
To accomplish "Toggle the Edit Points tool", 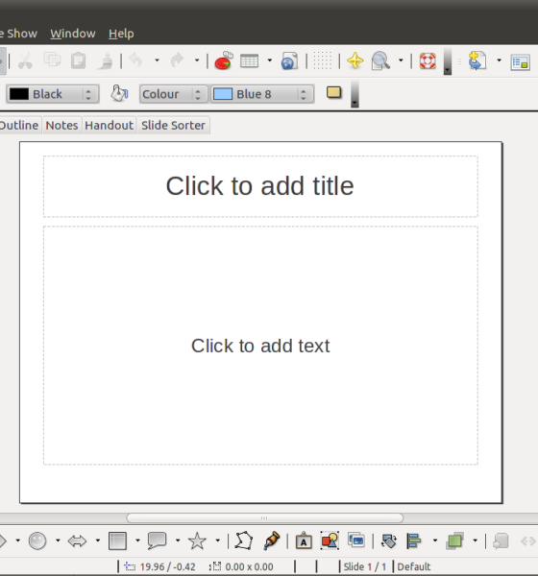I will pos(244,540).
